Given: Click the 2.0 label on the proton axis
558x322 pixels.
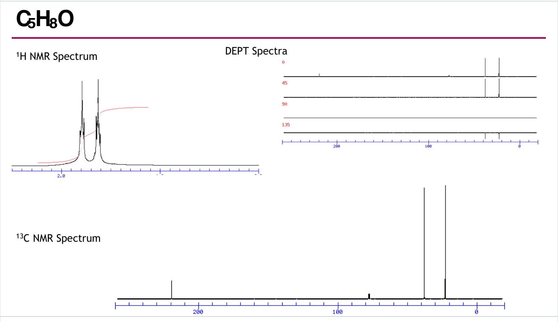Looking at the screenshot, I should [61, 176].
